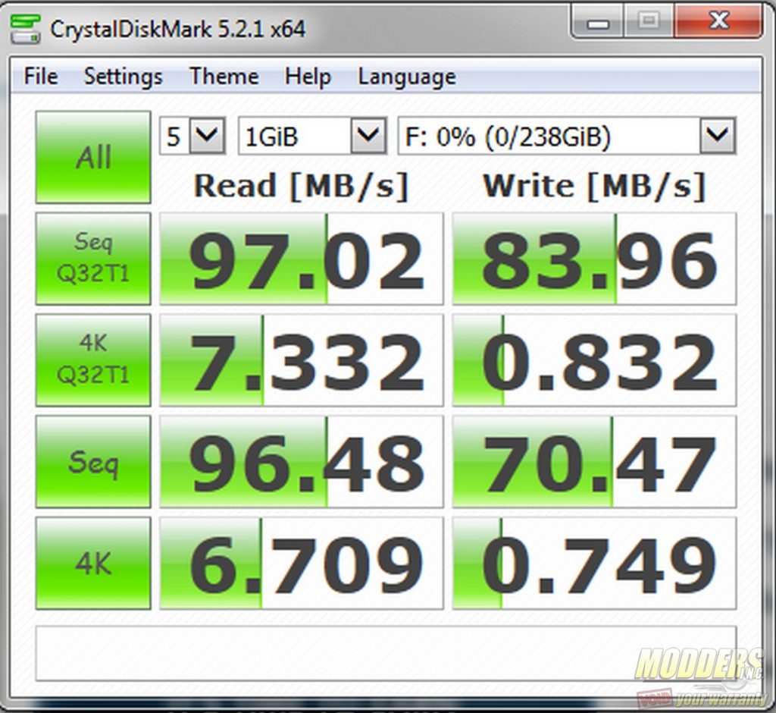Click the 4K read result 6.709
This screenshot has height=713, width=776.
point(302,564)
